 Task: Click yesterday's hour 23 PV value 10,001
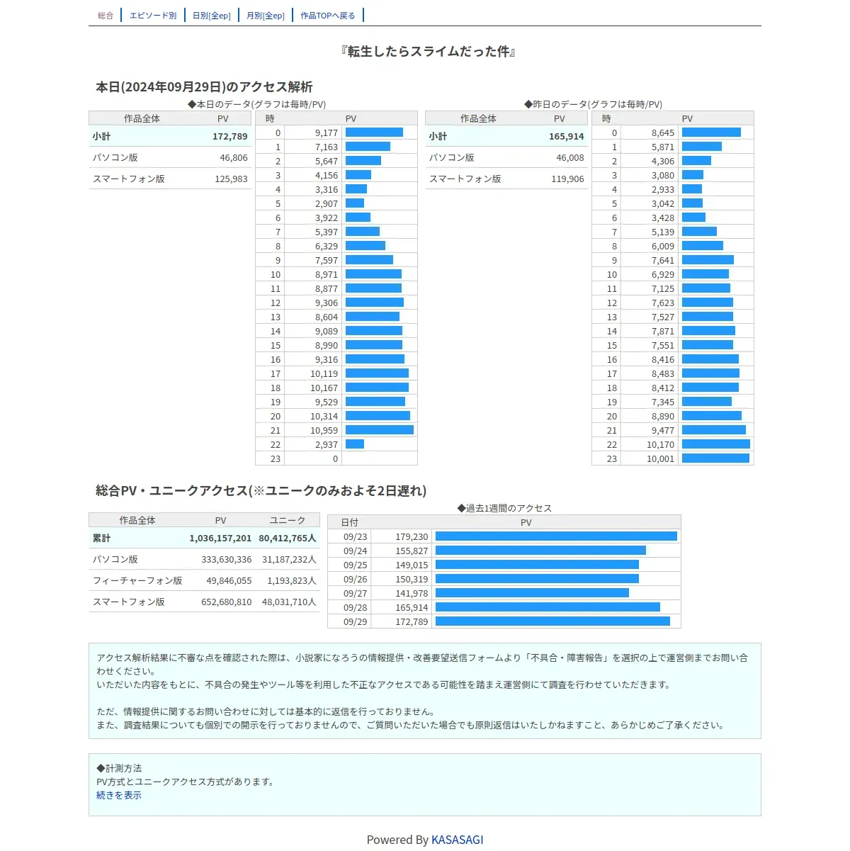tap(661, 459)
